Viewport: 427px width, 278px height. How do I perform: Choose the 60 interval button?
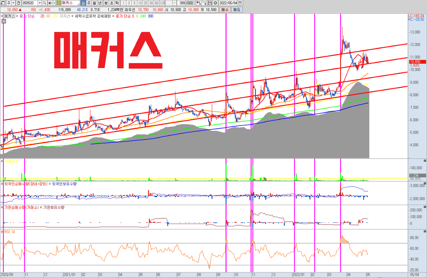pyautogui.click(x=156, y=3)
